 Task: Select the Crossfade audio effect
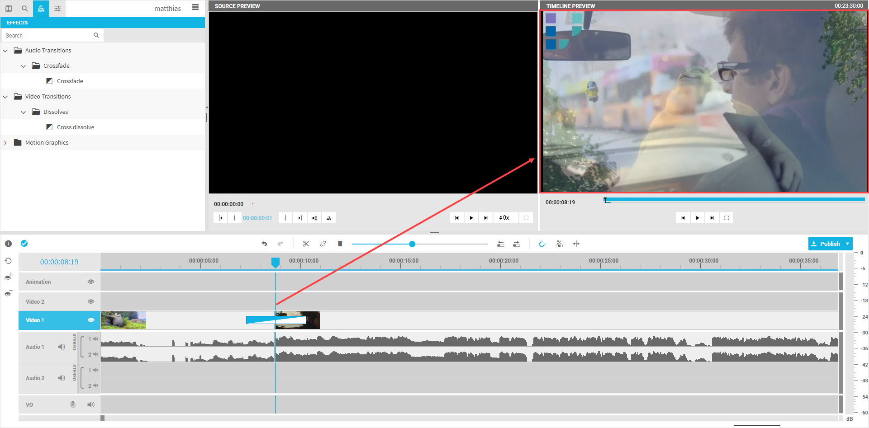70,81
